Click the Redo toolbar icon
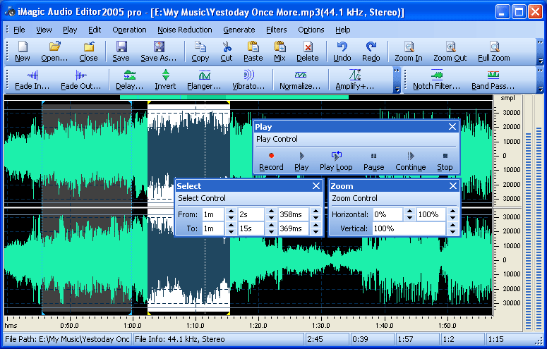Image resolution: width=547 pixels, height=349 pixels. [371, 51]
